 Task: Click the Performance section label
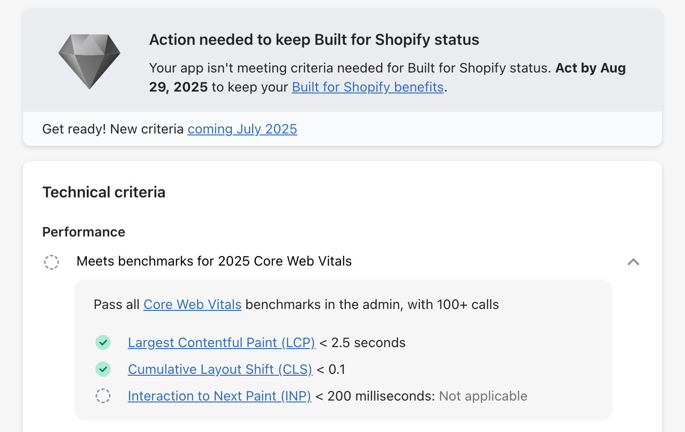[x=84, y=232]
